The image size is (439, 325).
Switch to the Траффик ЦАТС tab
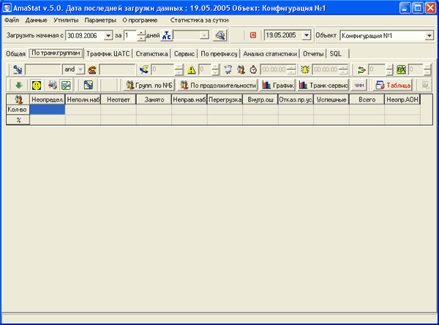click(x=108, y=53)
